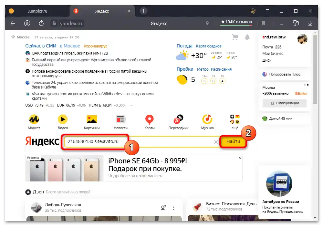Screen dimensions: 323x226
Task: Switch to в Москве news tab
Action: pos(70,46)
